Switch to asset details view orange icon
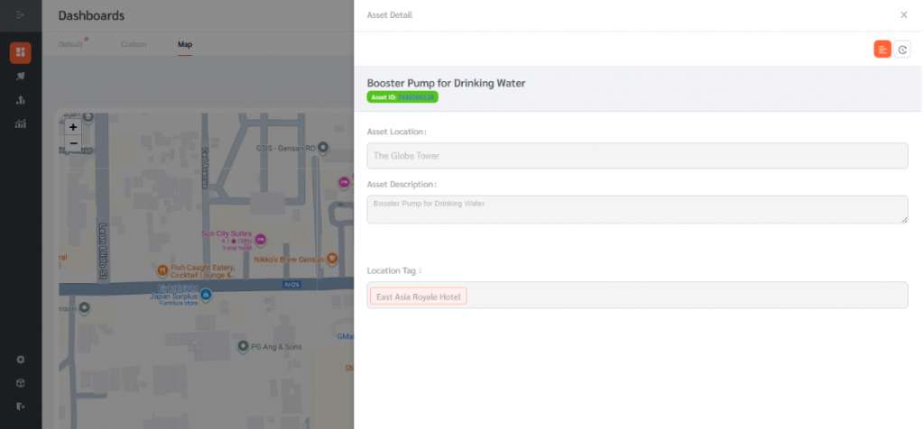Screen dimensions: 924x429 click(882, 50)
